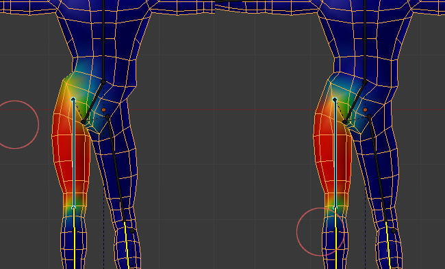Click top joint of cyan thigh bone, left figure
This screenshot has height=269, width=445.
(x=73, y=100)
